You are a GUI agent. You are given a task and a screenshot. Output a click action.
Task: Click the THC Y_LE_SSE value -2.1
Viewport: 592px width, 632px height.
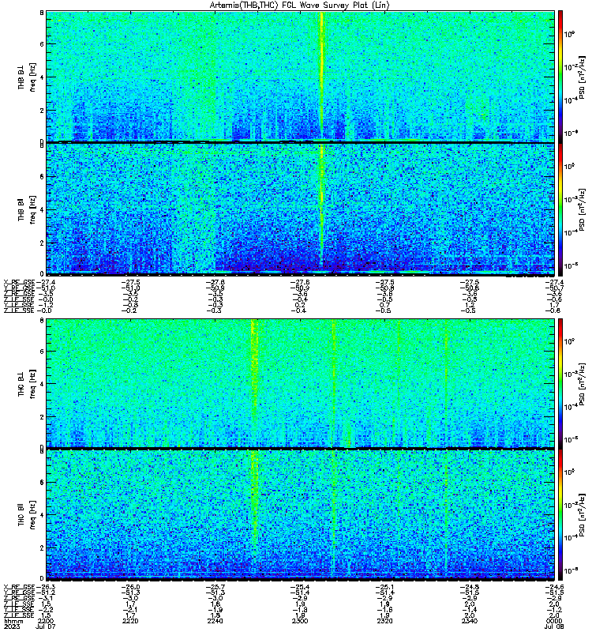pyautogui.click(x=130, y=610)
